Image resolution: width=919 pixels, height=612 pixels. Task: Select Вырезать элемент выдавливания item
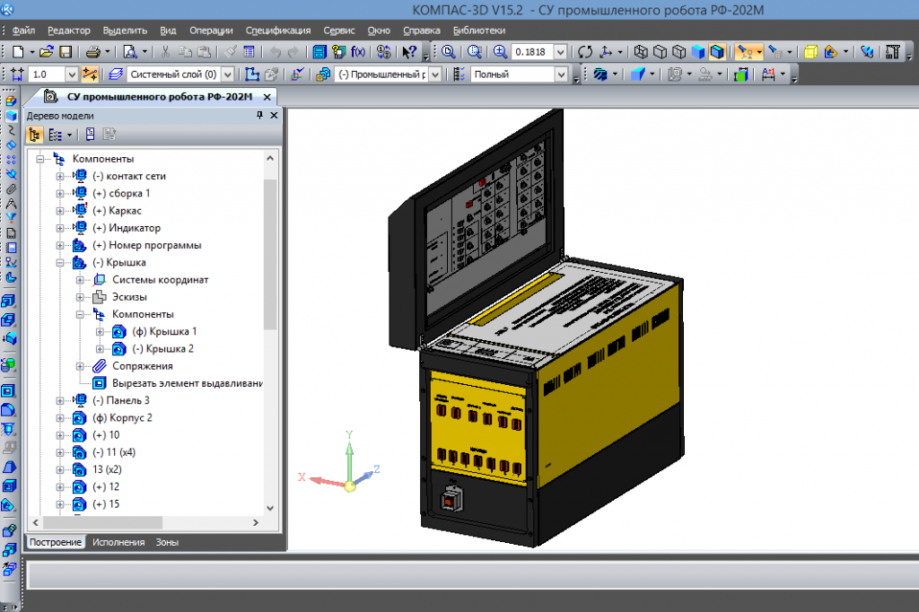coord(188,383)
